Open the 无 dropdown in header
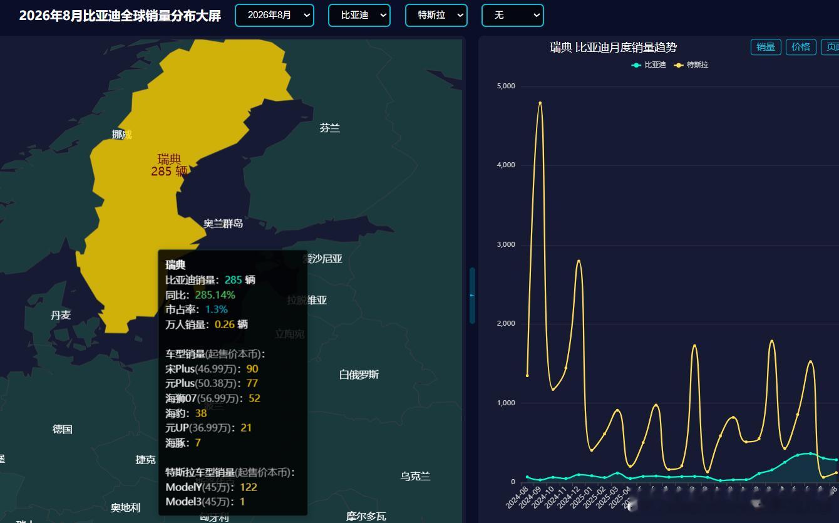 click(x=512, y=15)
